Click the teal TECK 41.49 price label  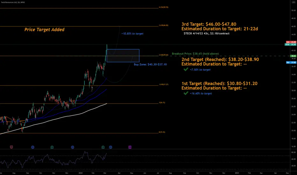(291, 45)
